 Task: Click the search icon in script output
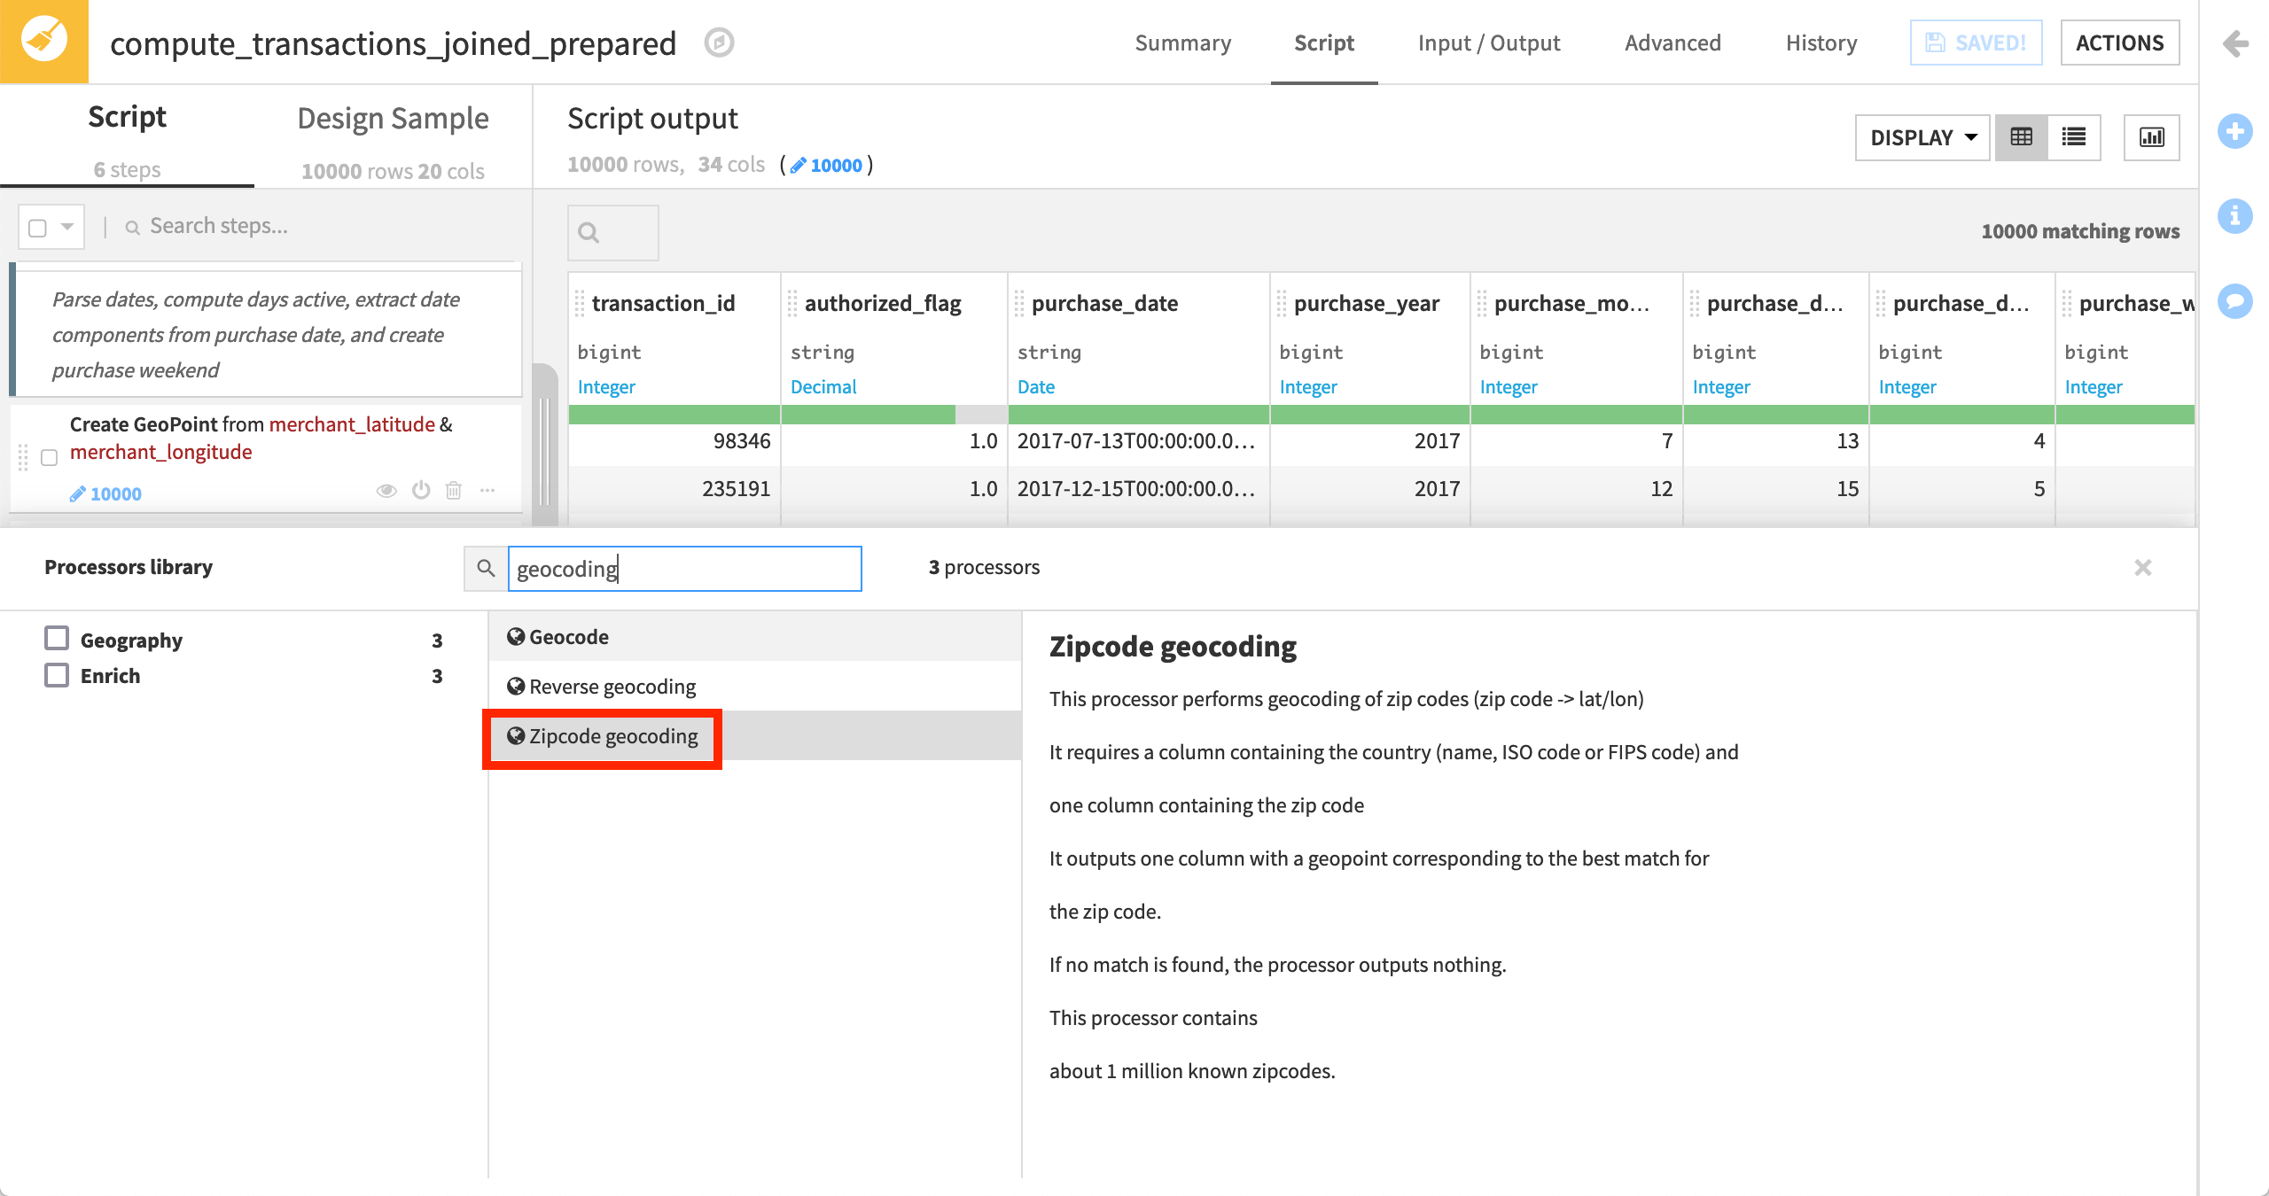[x=589, y=233]
